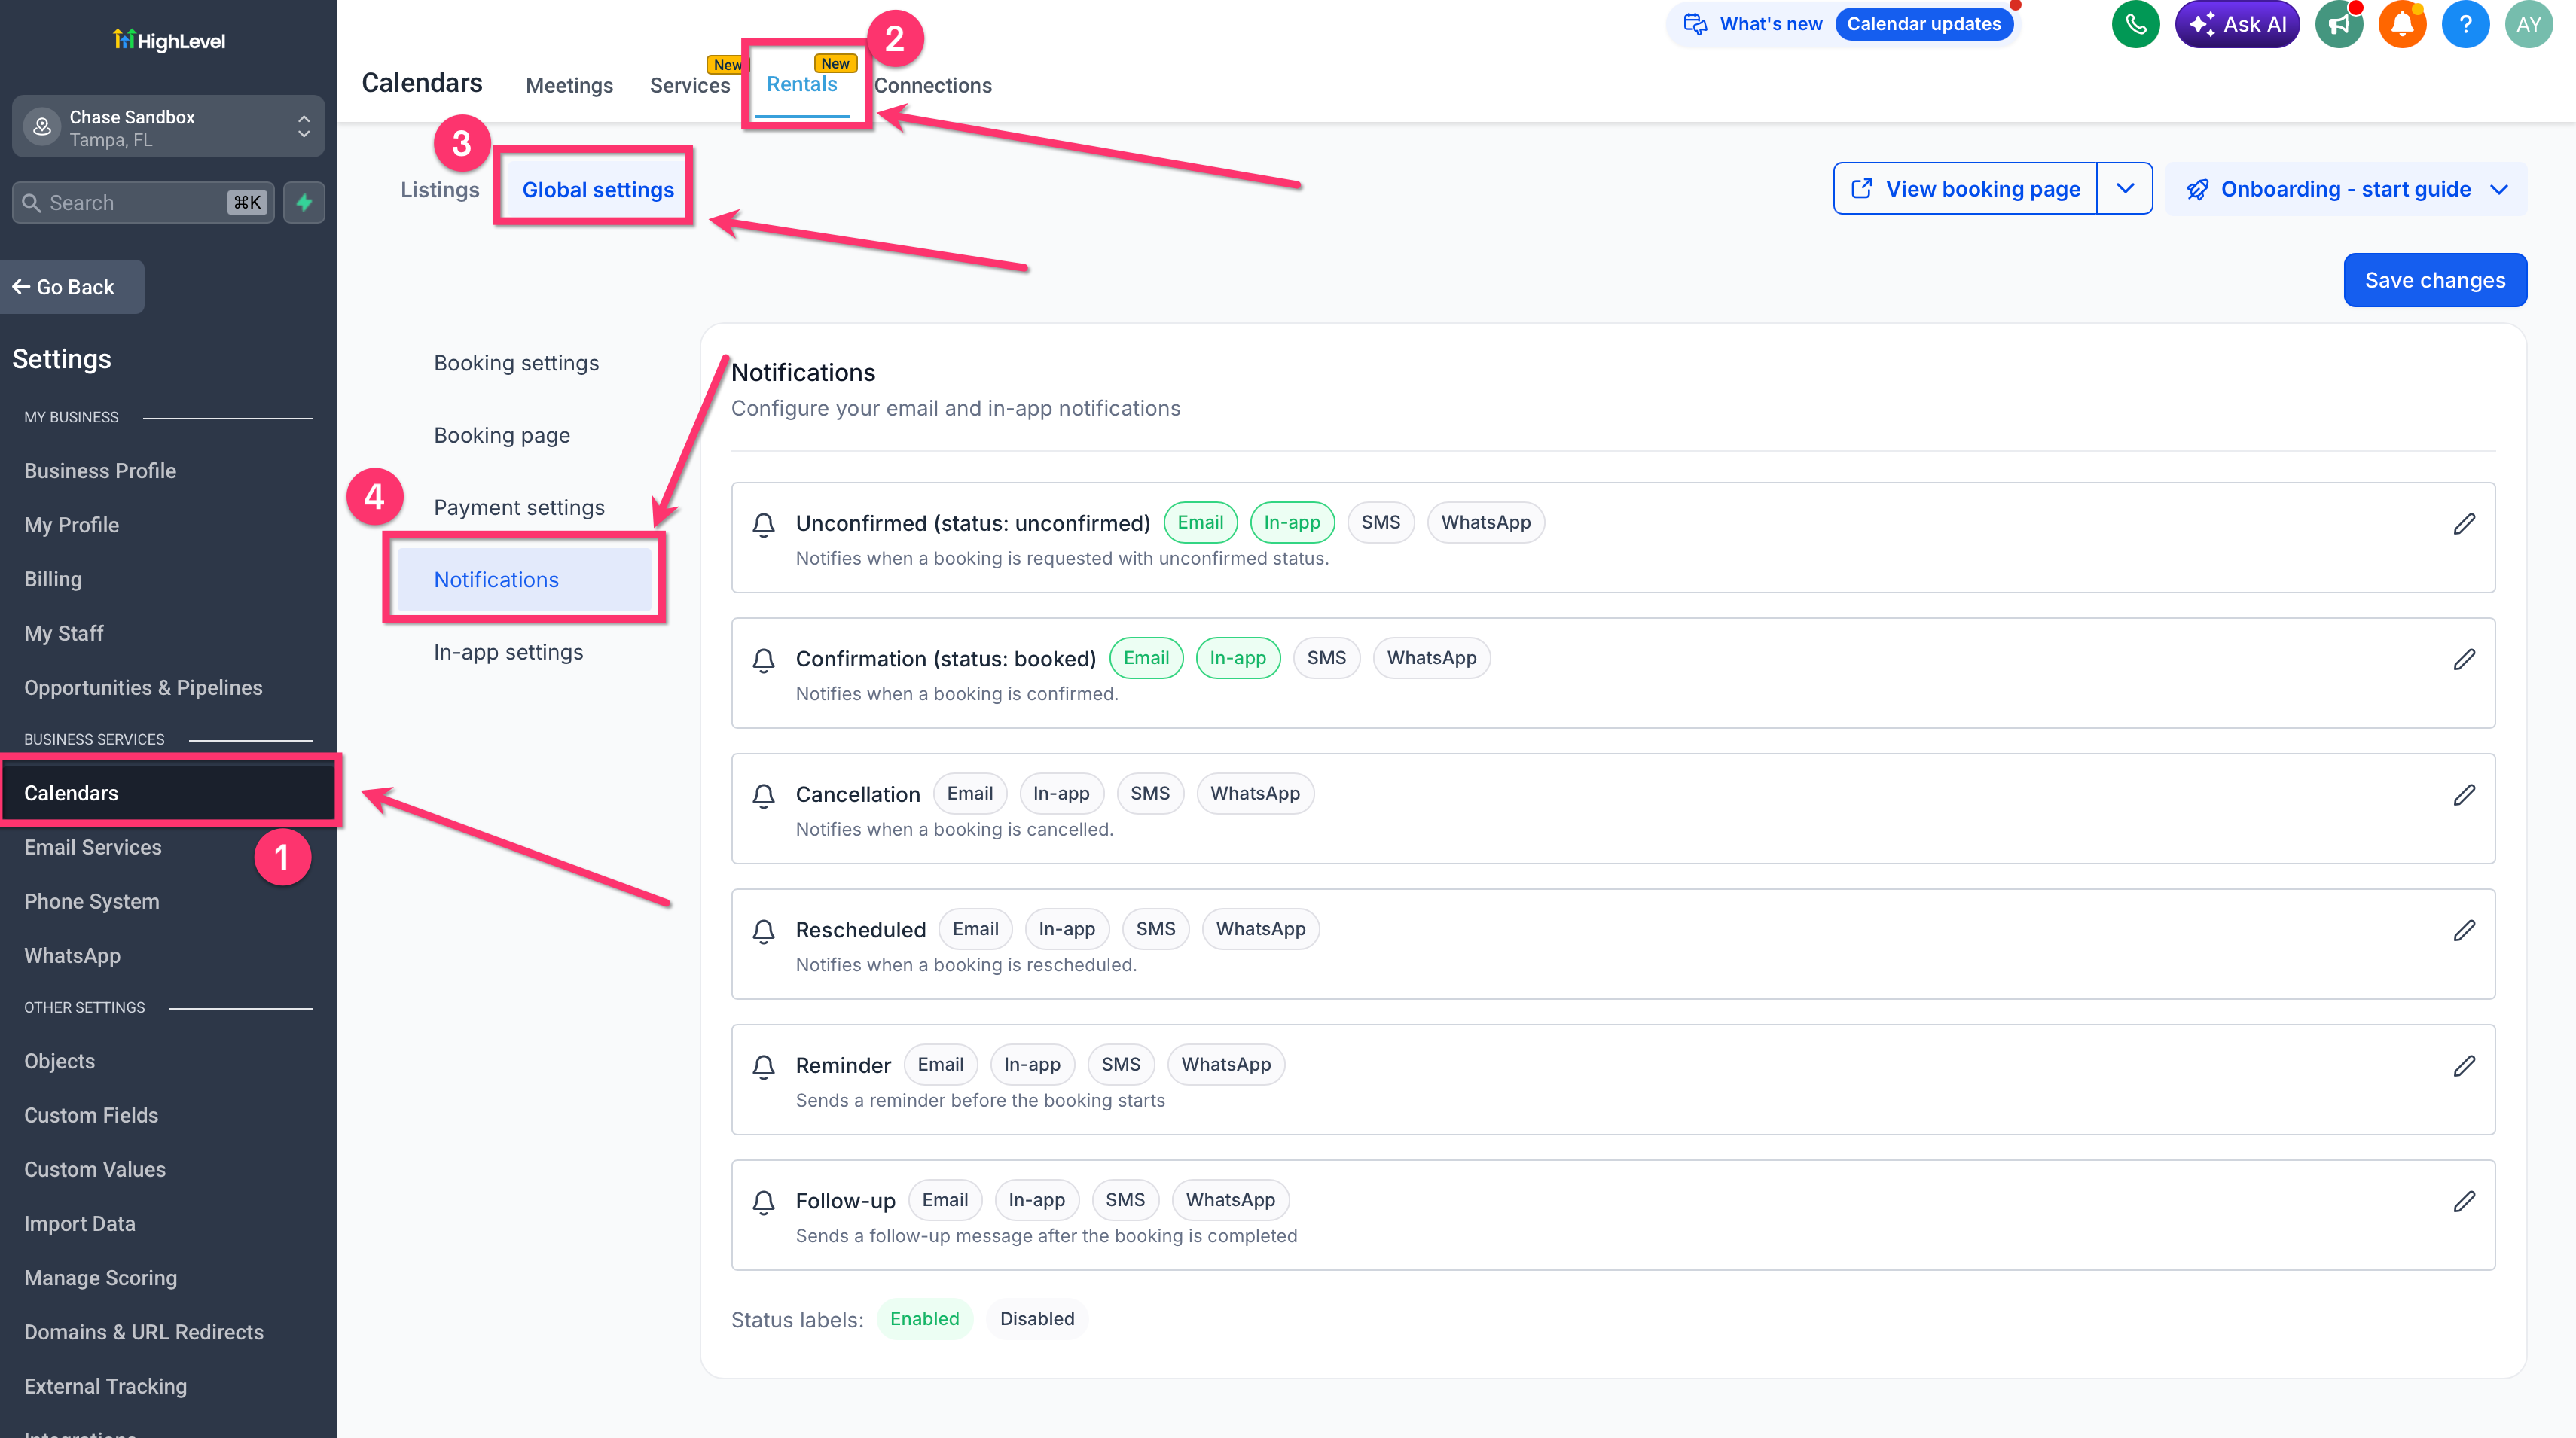The height and width of the screenshot is (1438, 2576).
Task: Click the bell icon beside Cancellation
Action: point(763,796)
